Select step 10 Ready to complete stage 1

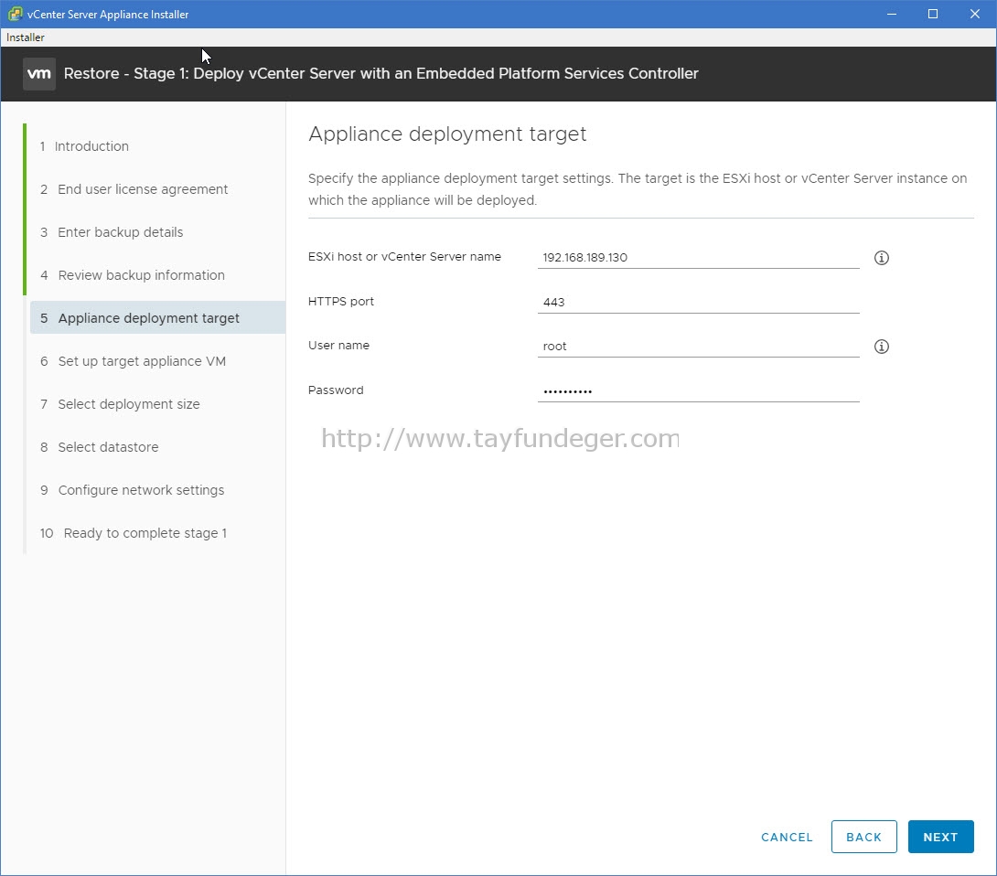(134, 533)
